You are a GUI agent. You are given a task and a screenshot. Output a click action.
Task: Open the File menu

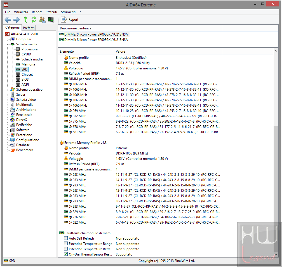point(8,12)
